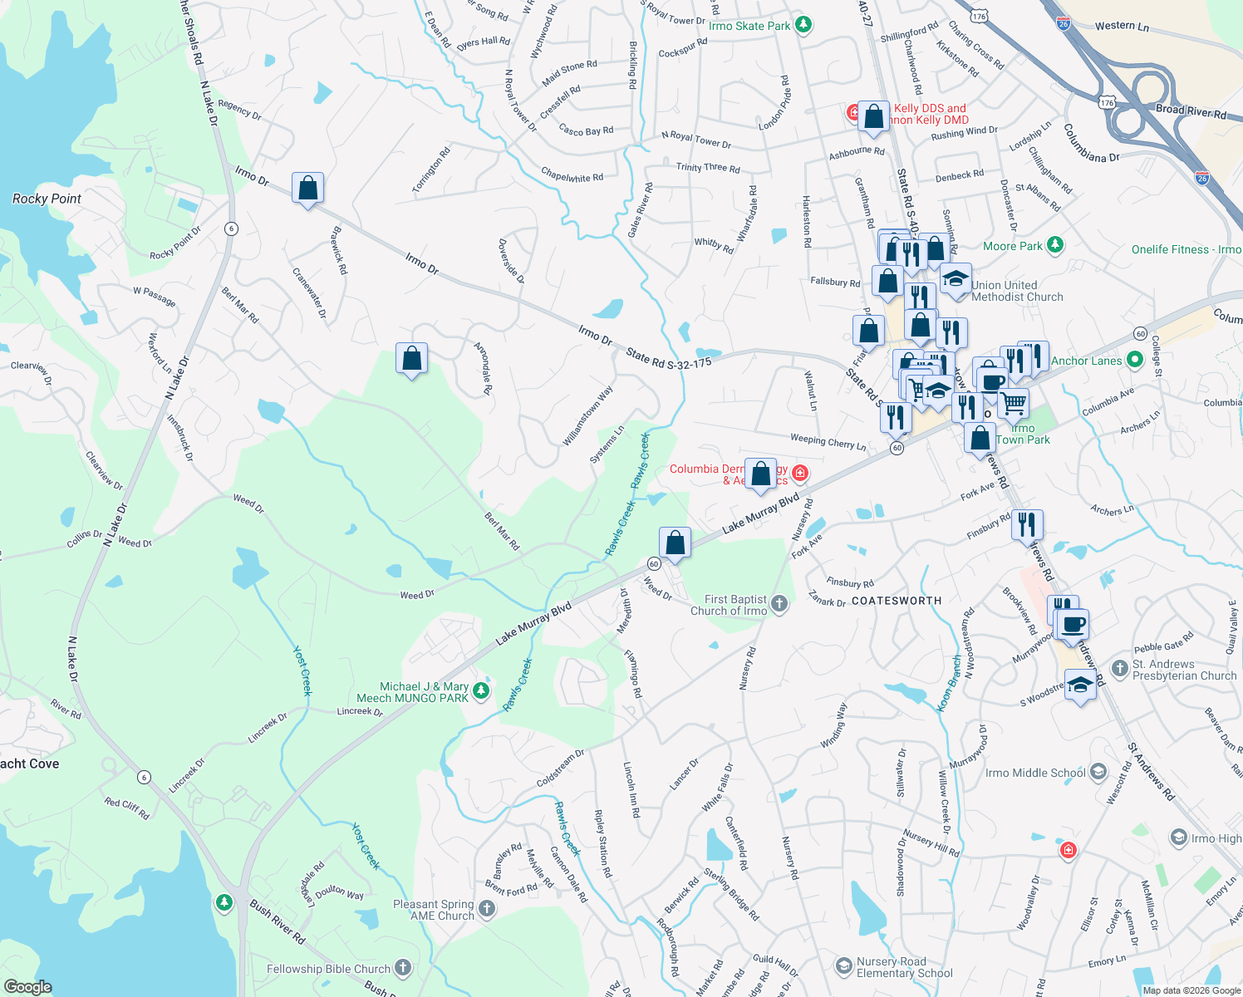Click the hospital icon near Irmo High
This screenshot has width=1243, height=997.
coord(1068,850)
